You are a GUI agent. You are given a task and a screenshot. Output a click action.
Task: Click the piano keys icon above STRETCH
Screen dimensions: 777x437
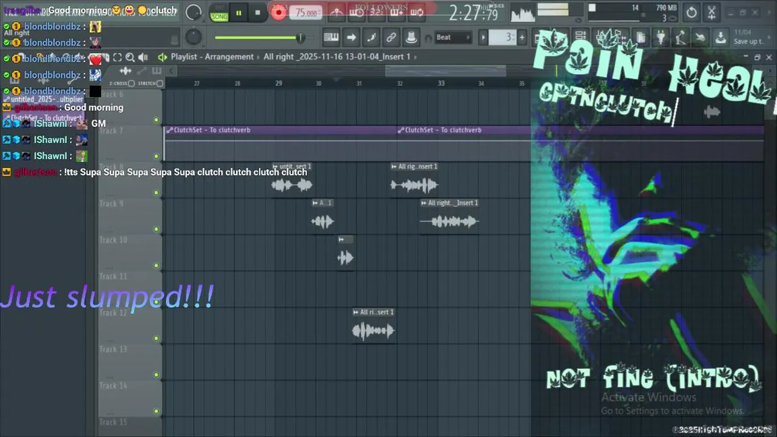156,71
